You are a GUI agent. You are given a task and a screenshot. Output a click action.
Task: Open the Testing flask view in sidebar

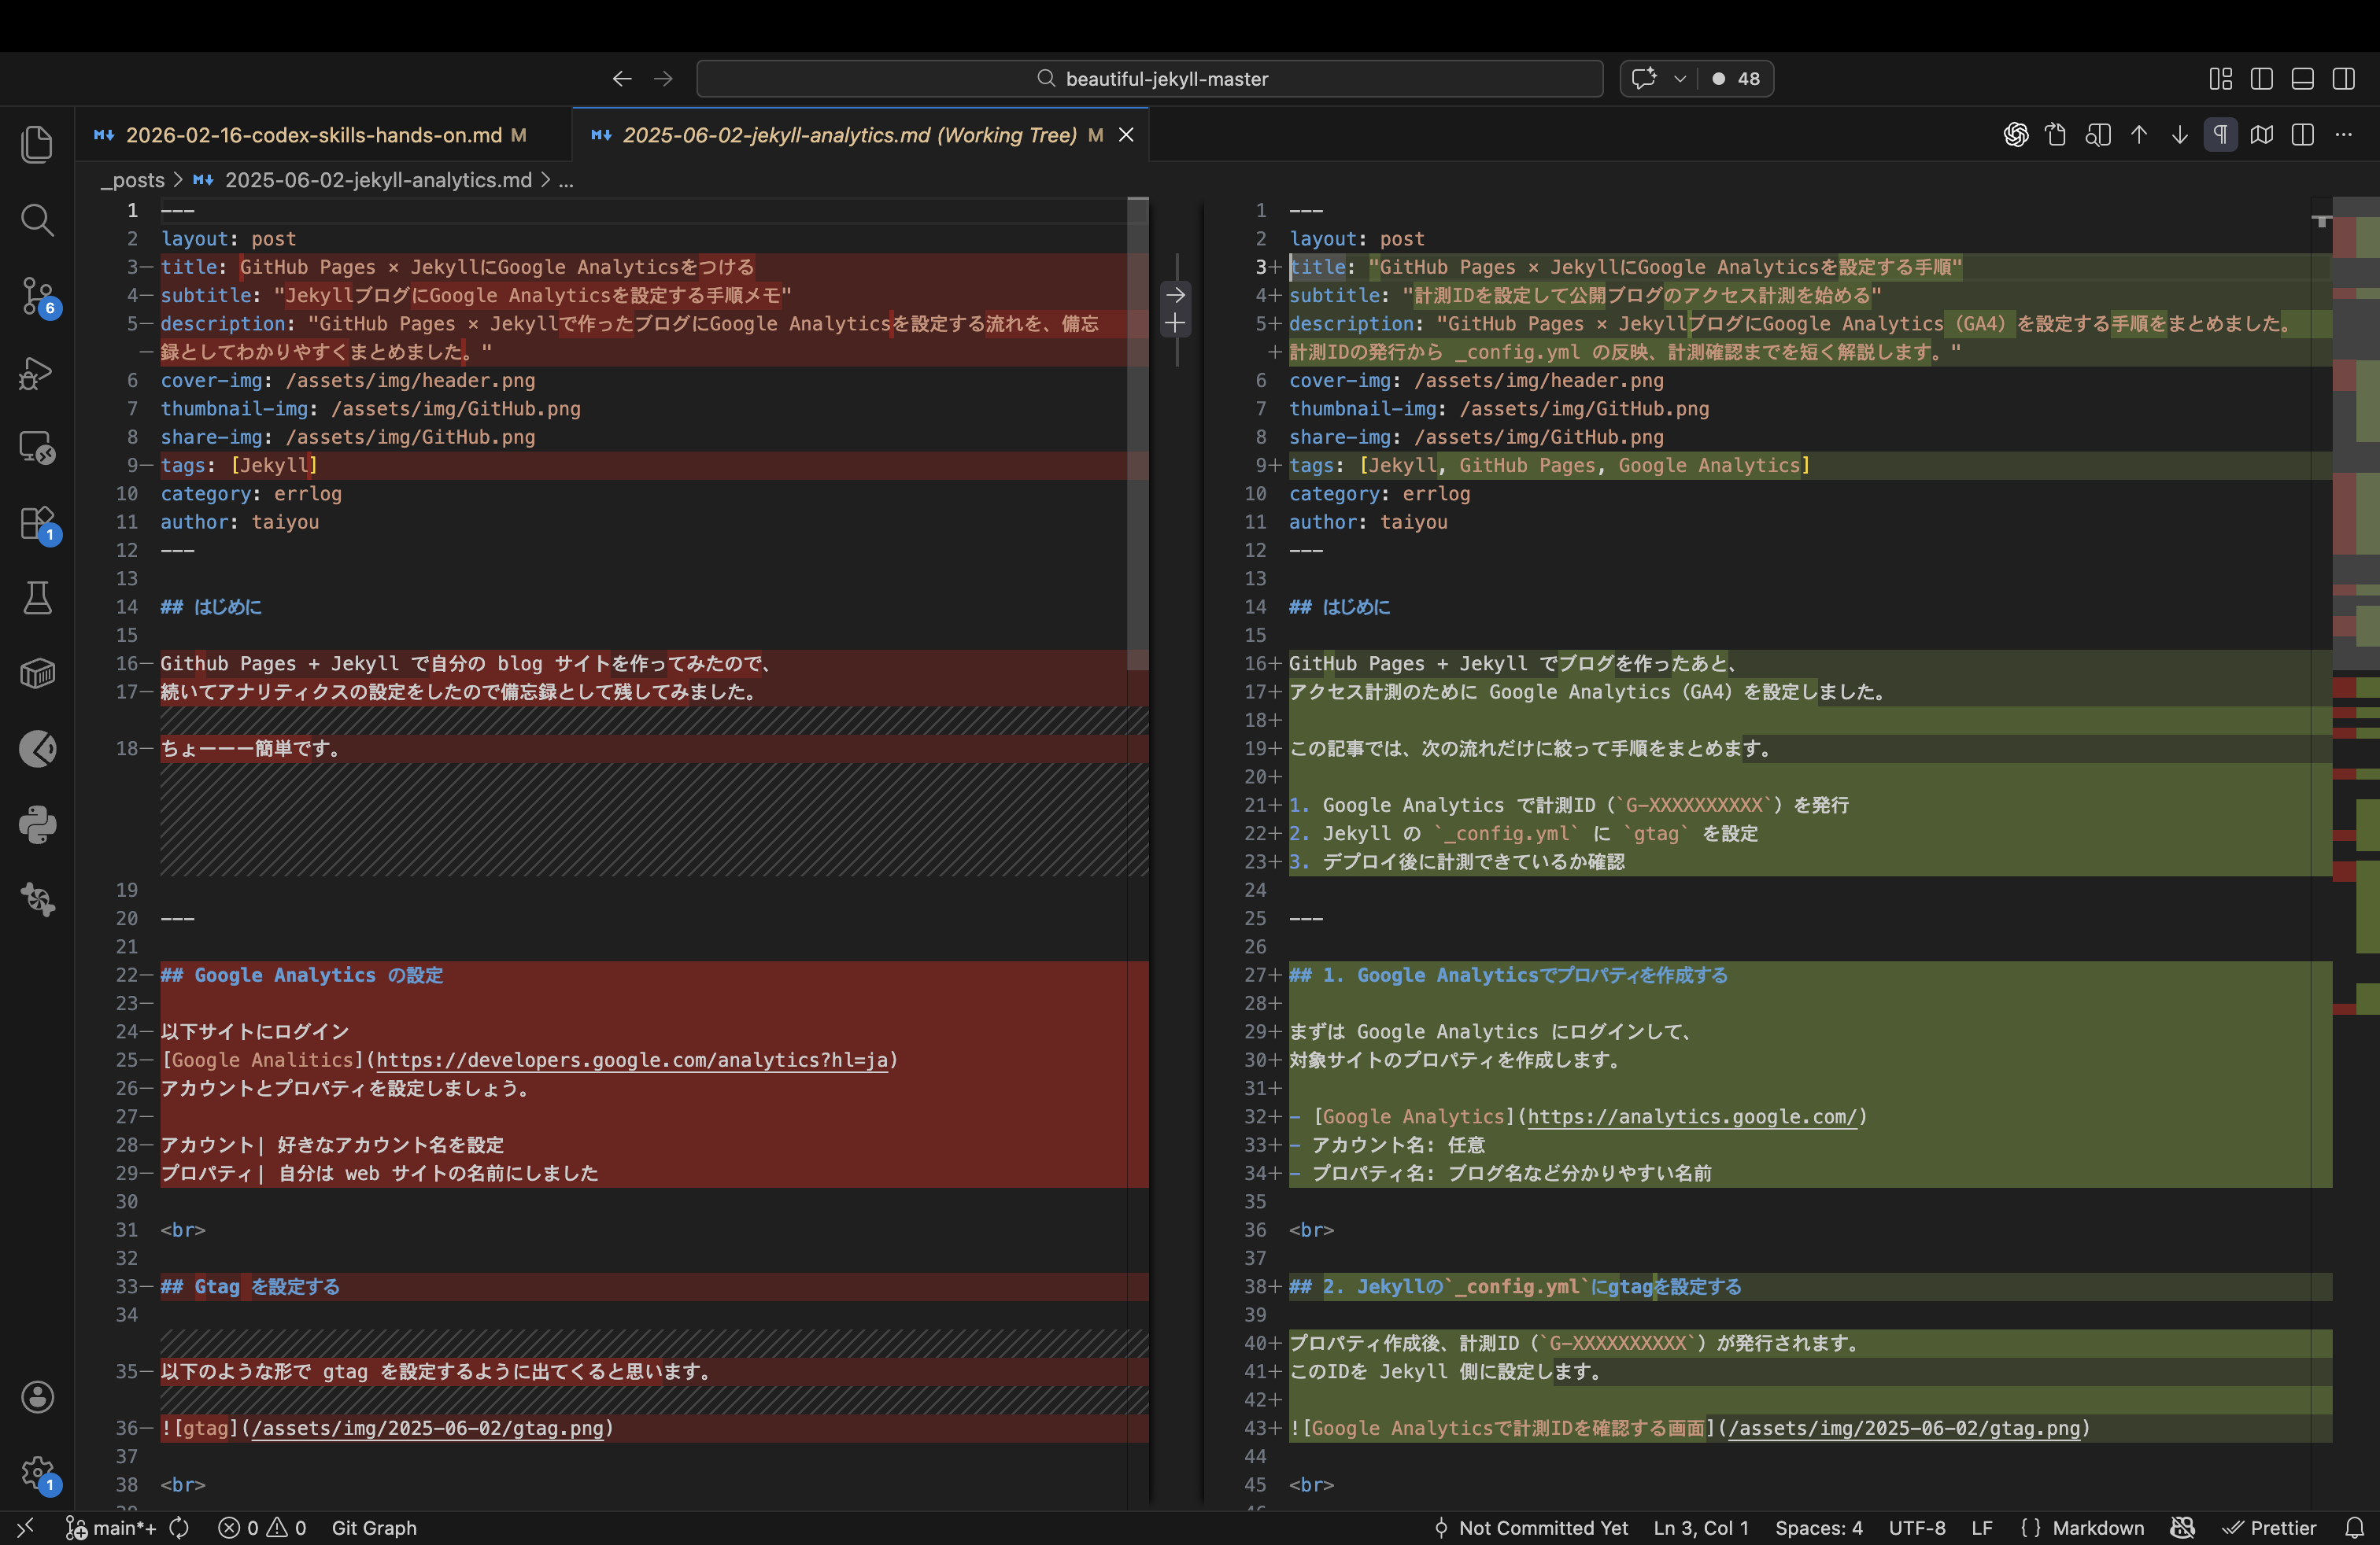[37, 598]
